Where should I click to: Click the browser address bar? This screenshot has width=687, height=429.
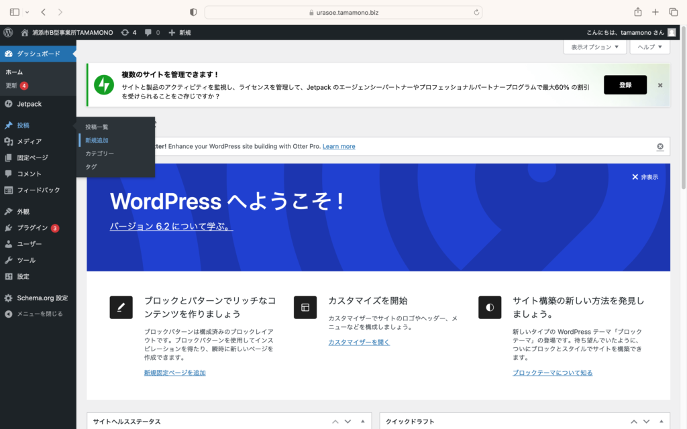coord(343,12)
